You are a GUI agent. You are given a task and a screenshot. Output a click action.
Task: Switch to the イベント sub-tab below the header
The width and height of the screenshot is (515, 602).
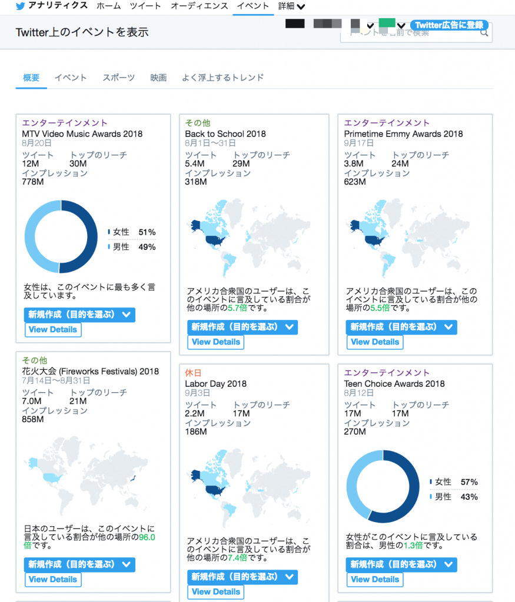(x=71, y=78)
